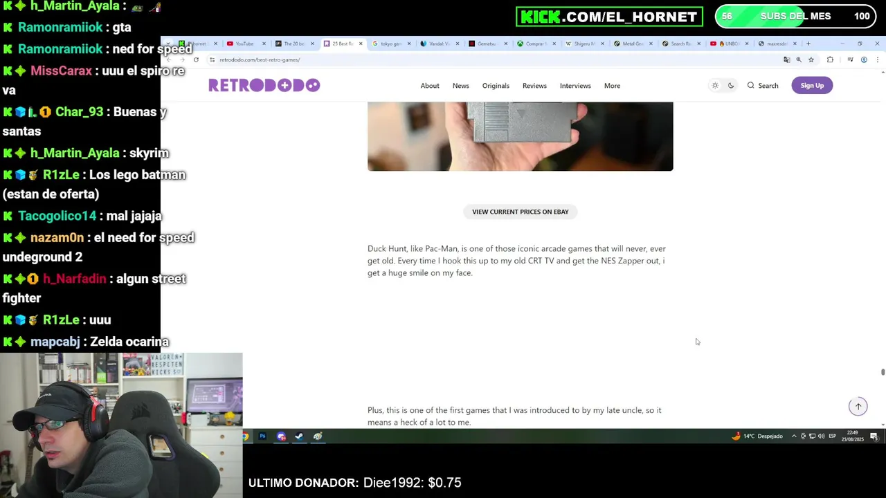Switch to dark mode moon icon

pos(731,86)
